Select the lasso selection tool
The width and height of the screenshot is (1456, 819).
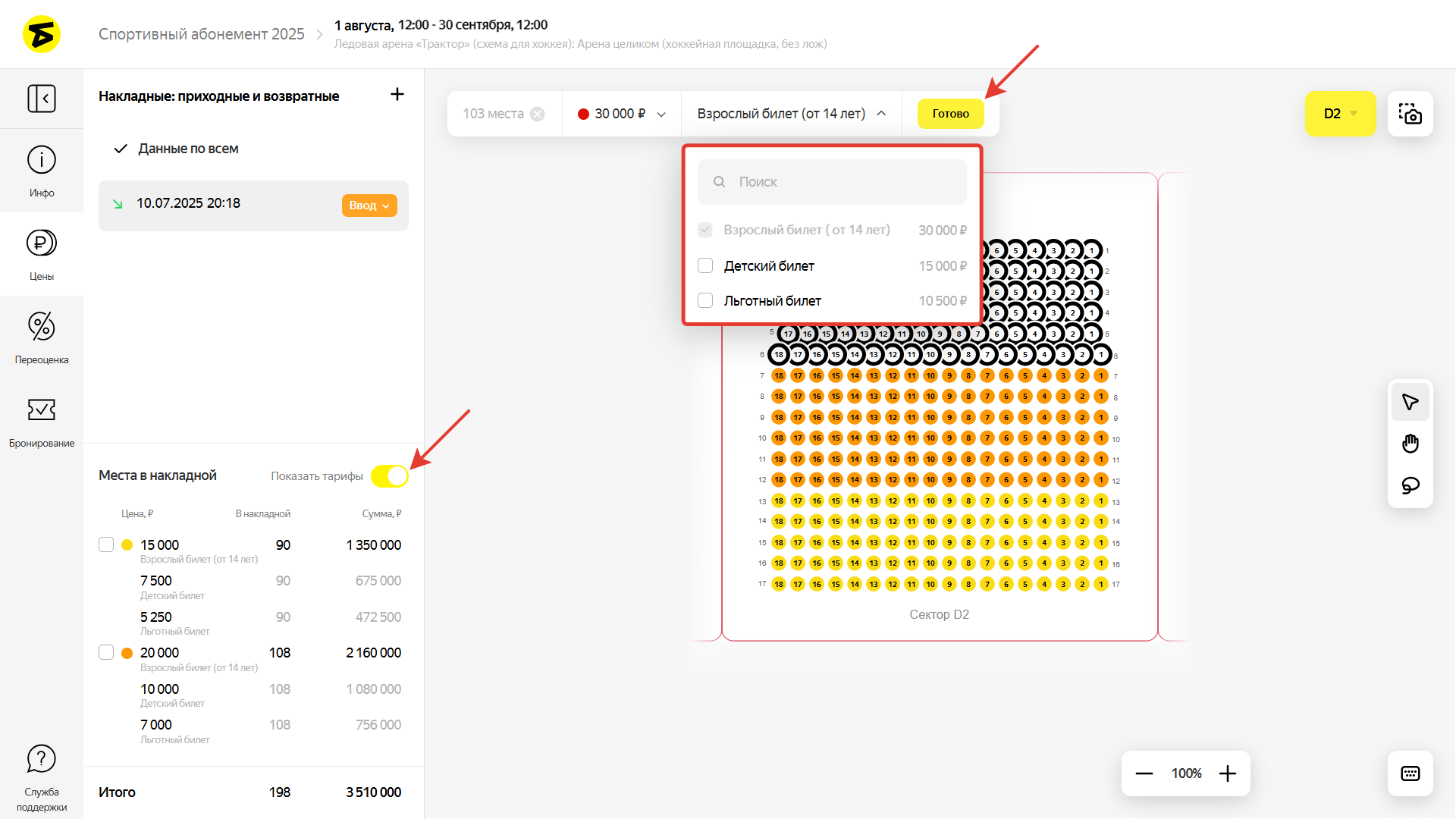[1410, 485]
